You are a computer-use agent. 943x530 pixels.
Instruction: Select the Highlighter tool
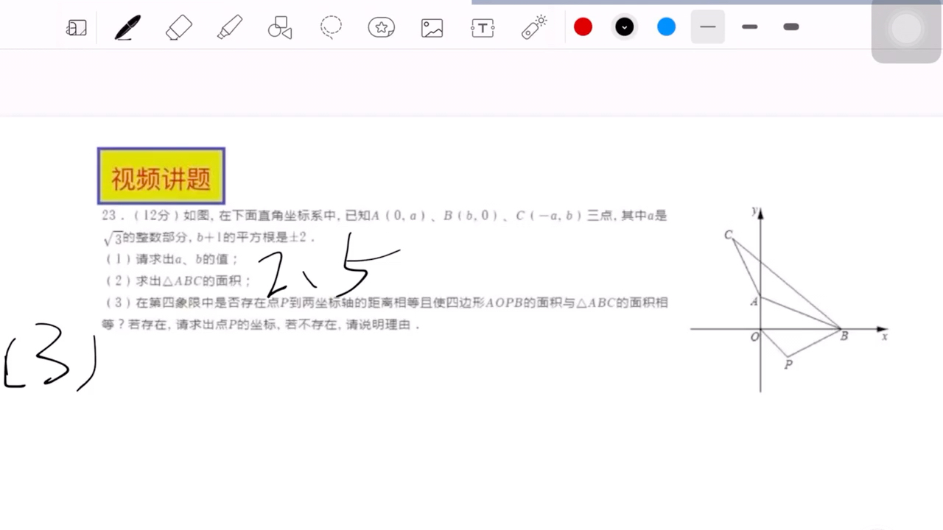(x=230, y=28)
